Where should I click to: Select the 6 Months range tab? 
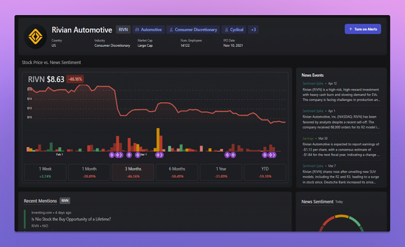[177, 172]
